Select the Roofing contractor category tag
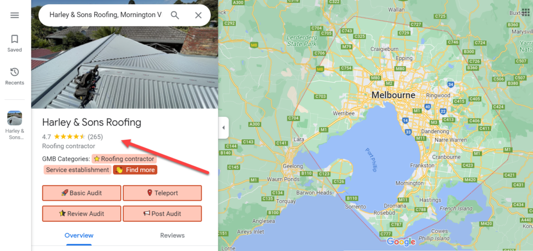Viewport: 533px width, 251px height. (124, 158)
